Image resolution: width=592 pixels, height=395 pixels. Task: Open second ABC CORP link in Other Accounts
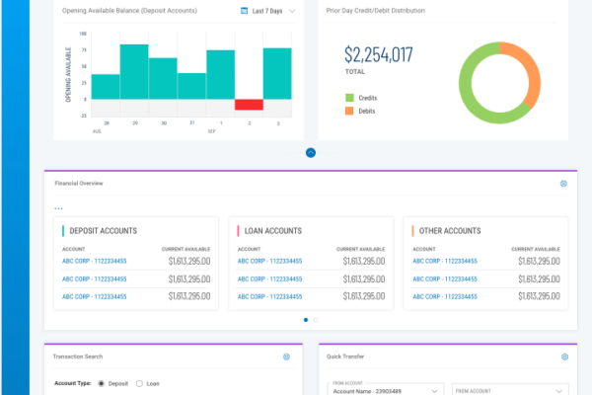[445, 278]
